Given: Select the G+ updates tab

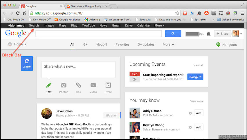Looking at the screenshot, I should click(x=146, y=44).
